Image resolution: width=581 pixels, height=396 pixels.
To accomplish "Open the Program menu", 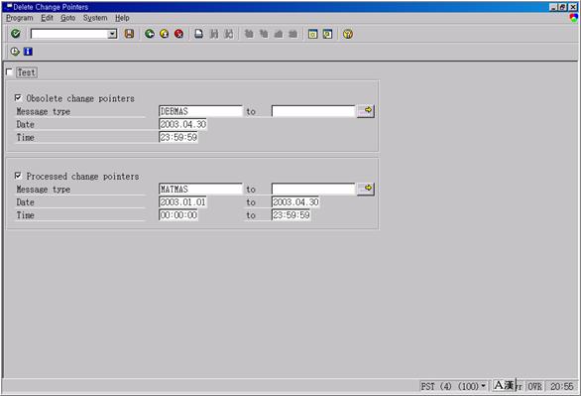I will (x=19, y=18).
